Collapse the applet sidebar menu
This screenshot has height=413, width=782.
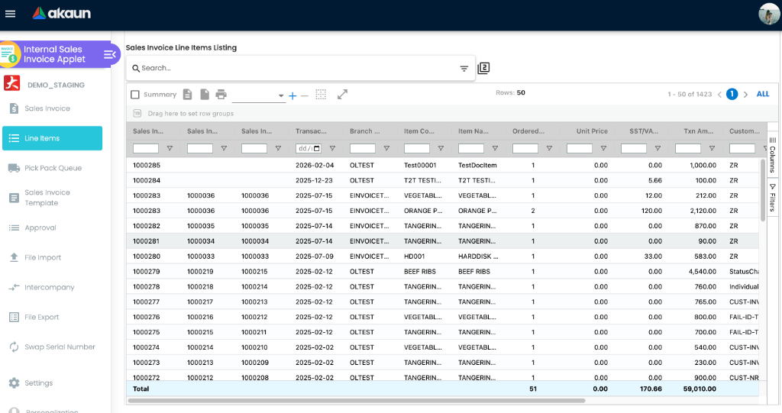tap(110, 54)
